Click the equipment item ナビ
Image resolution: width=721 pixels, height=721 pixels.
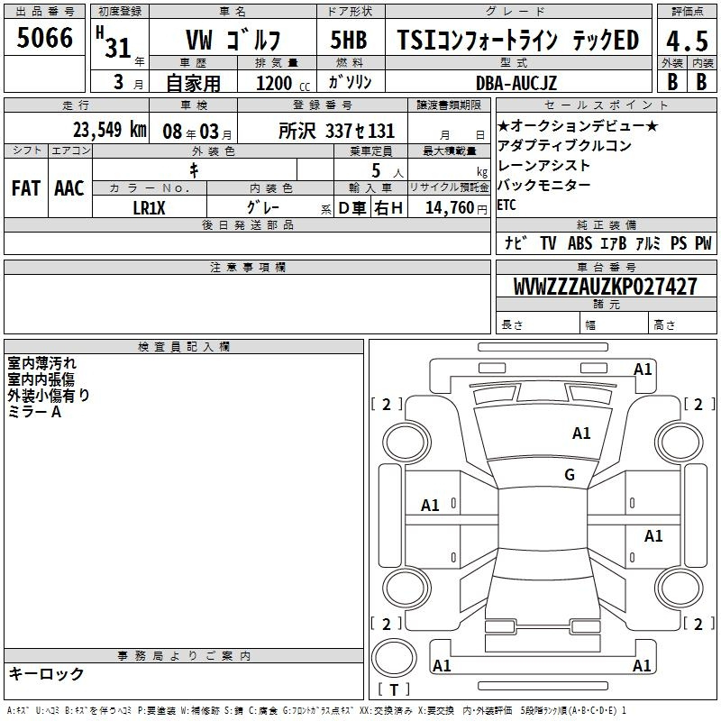pyautogui.click(x=516, y=242)
